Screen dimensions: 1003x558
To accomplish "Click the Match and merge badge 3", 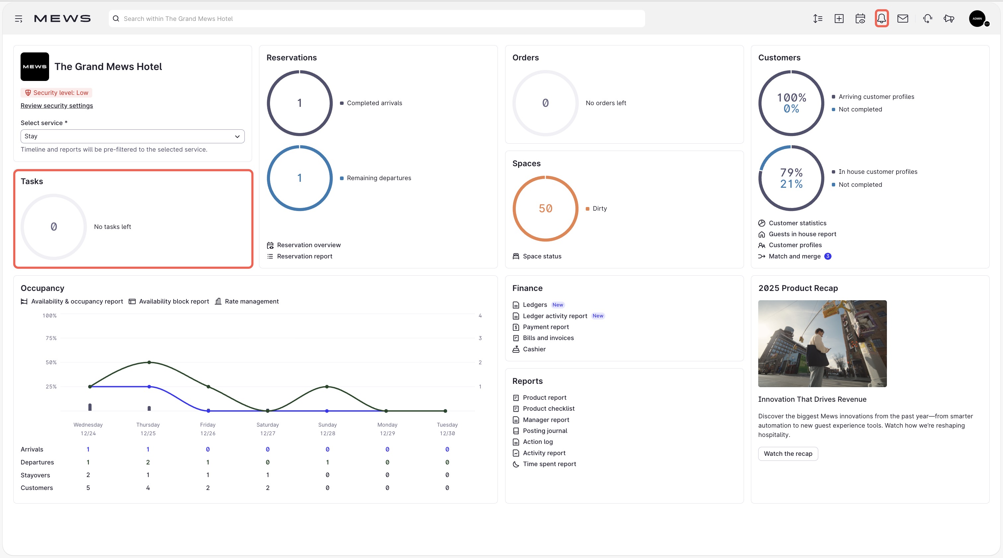I will [828, 256].
